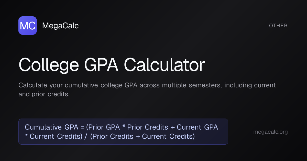Viewport: 307px width, 161px height.
Task: Open the megacalc.org link
Action: [270, 132]
